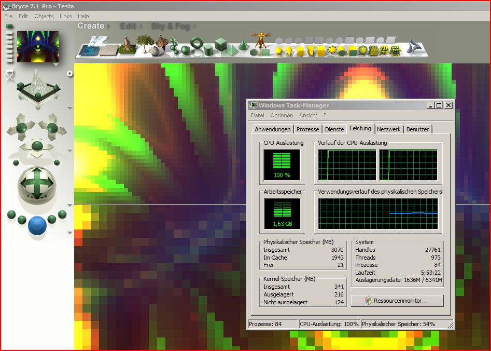
Task: Add a green sphere primitive
Action: (186, 50)
